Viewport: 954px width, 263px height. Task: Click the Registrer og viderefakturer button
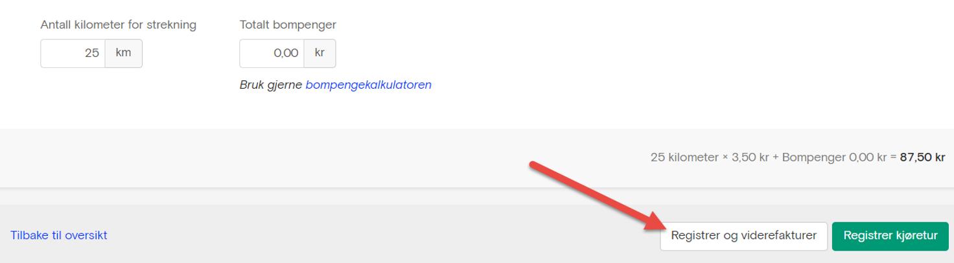click(x=743, y=236)
